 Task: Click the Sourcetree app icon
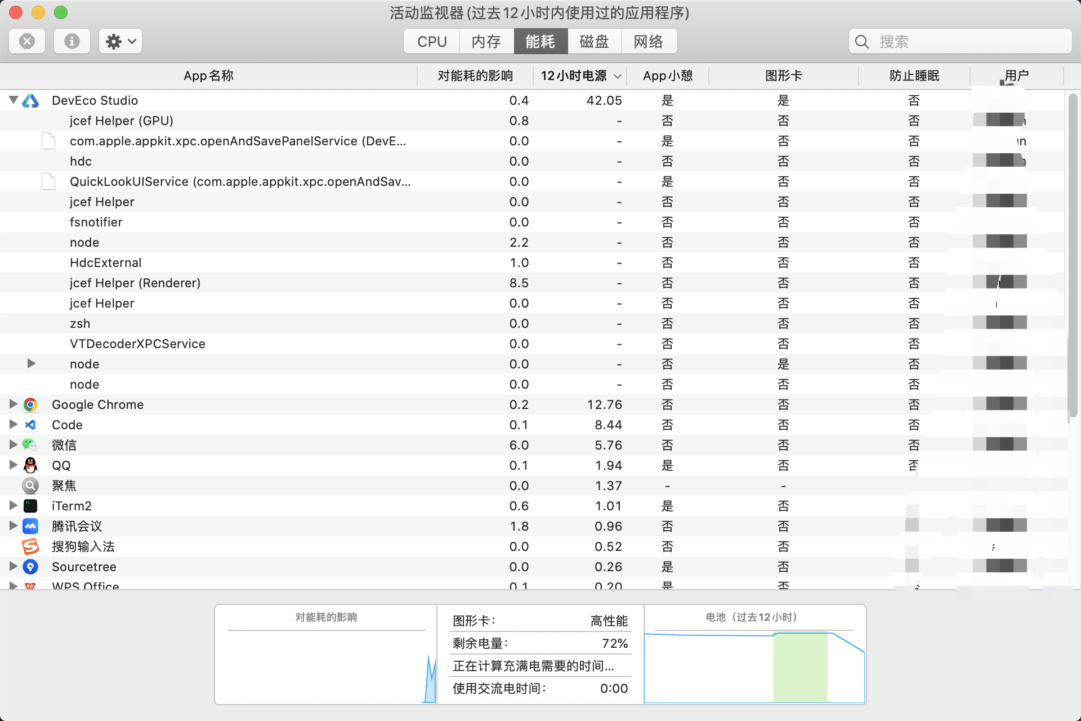tap(30, 567)
